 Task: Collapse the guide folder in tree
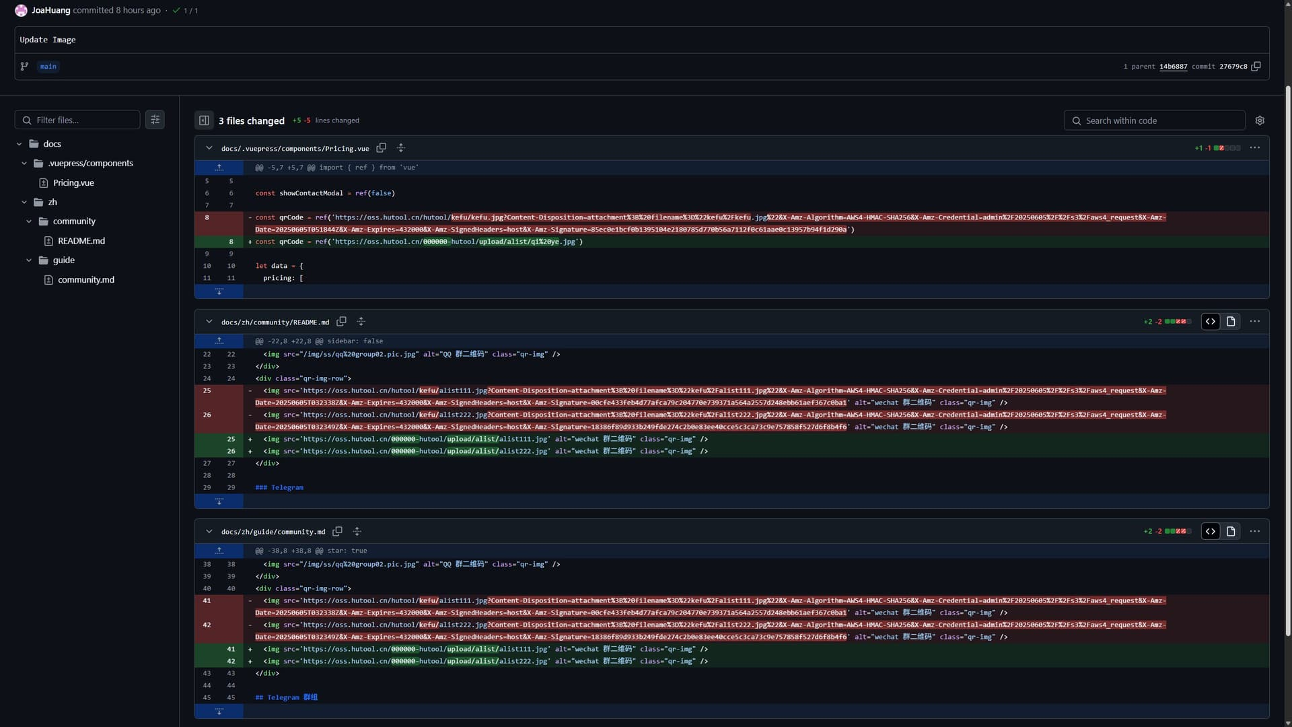[29, 261]
